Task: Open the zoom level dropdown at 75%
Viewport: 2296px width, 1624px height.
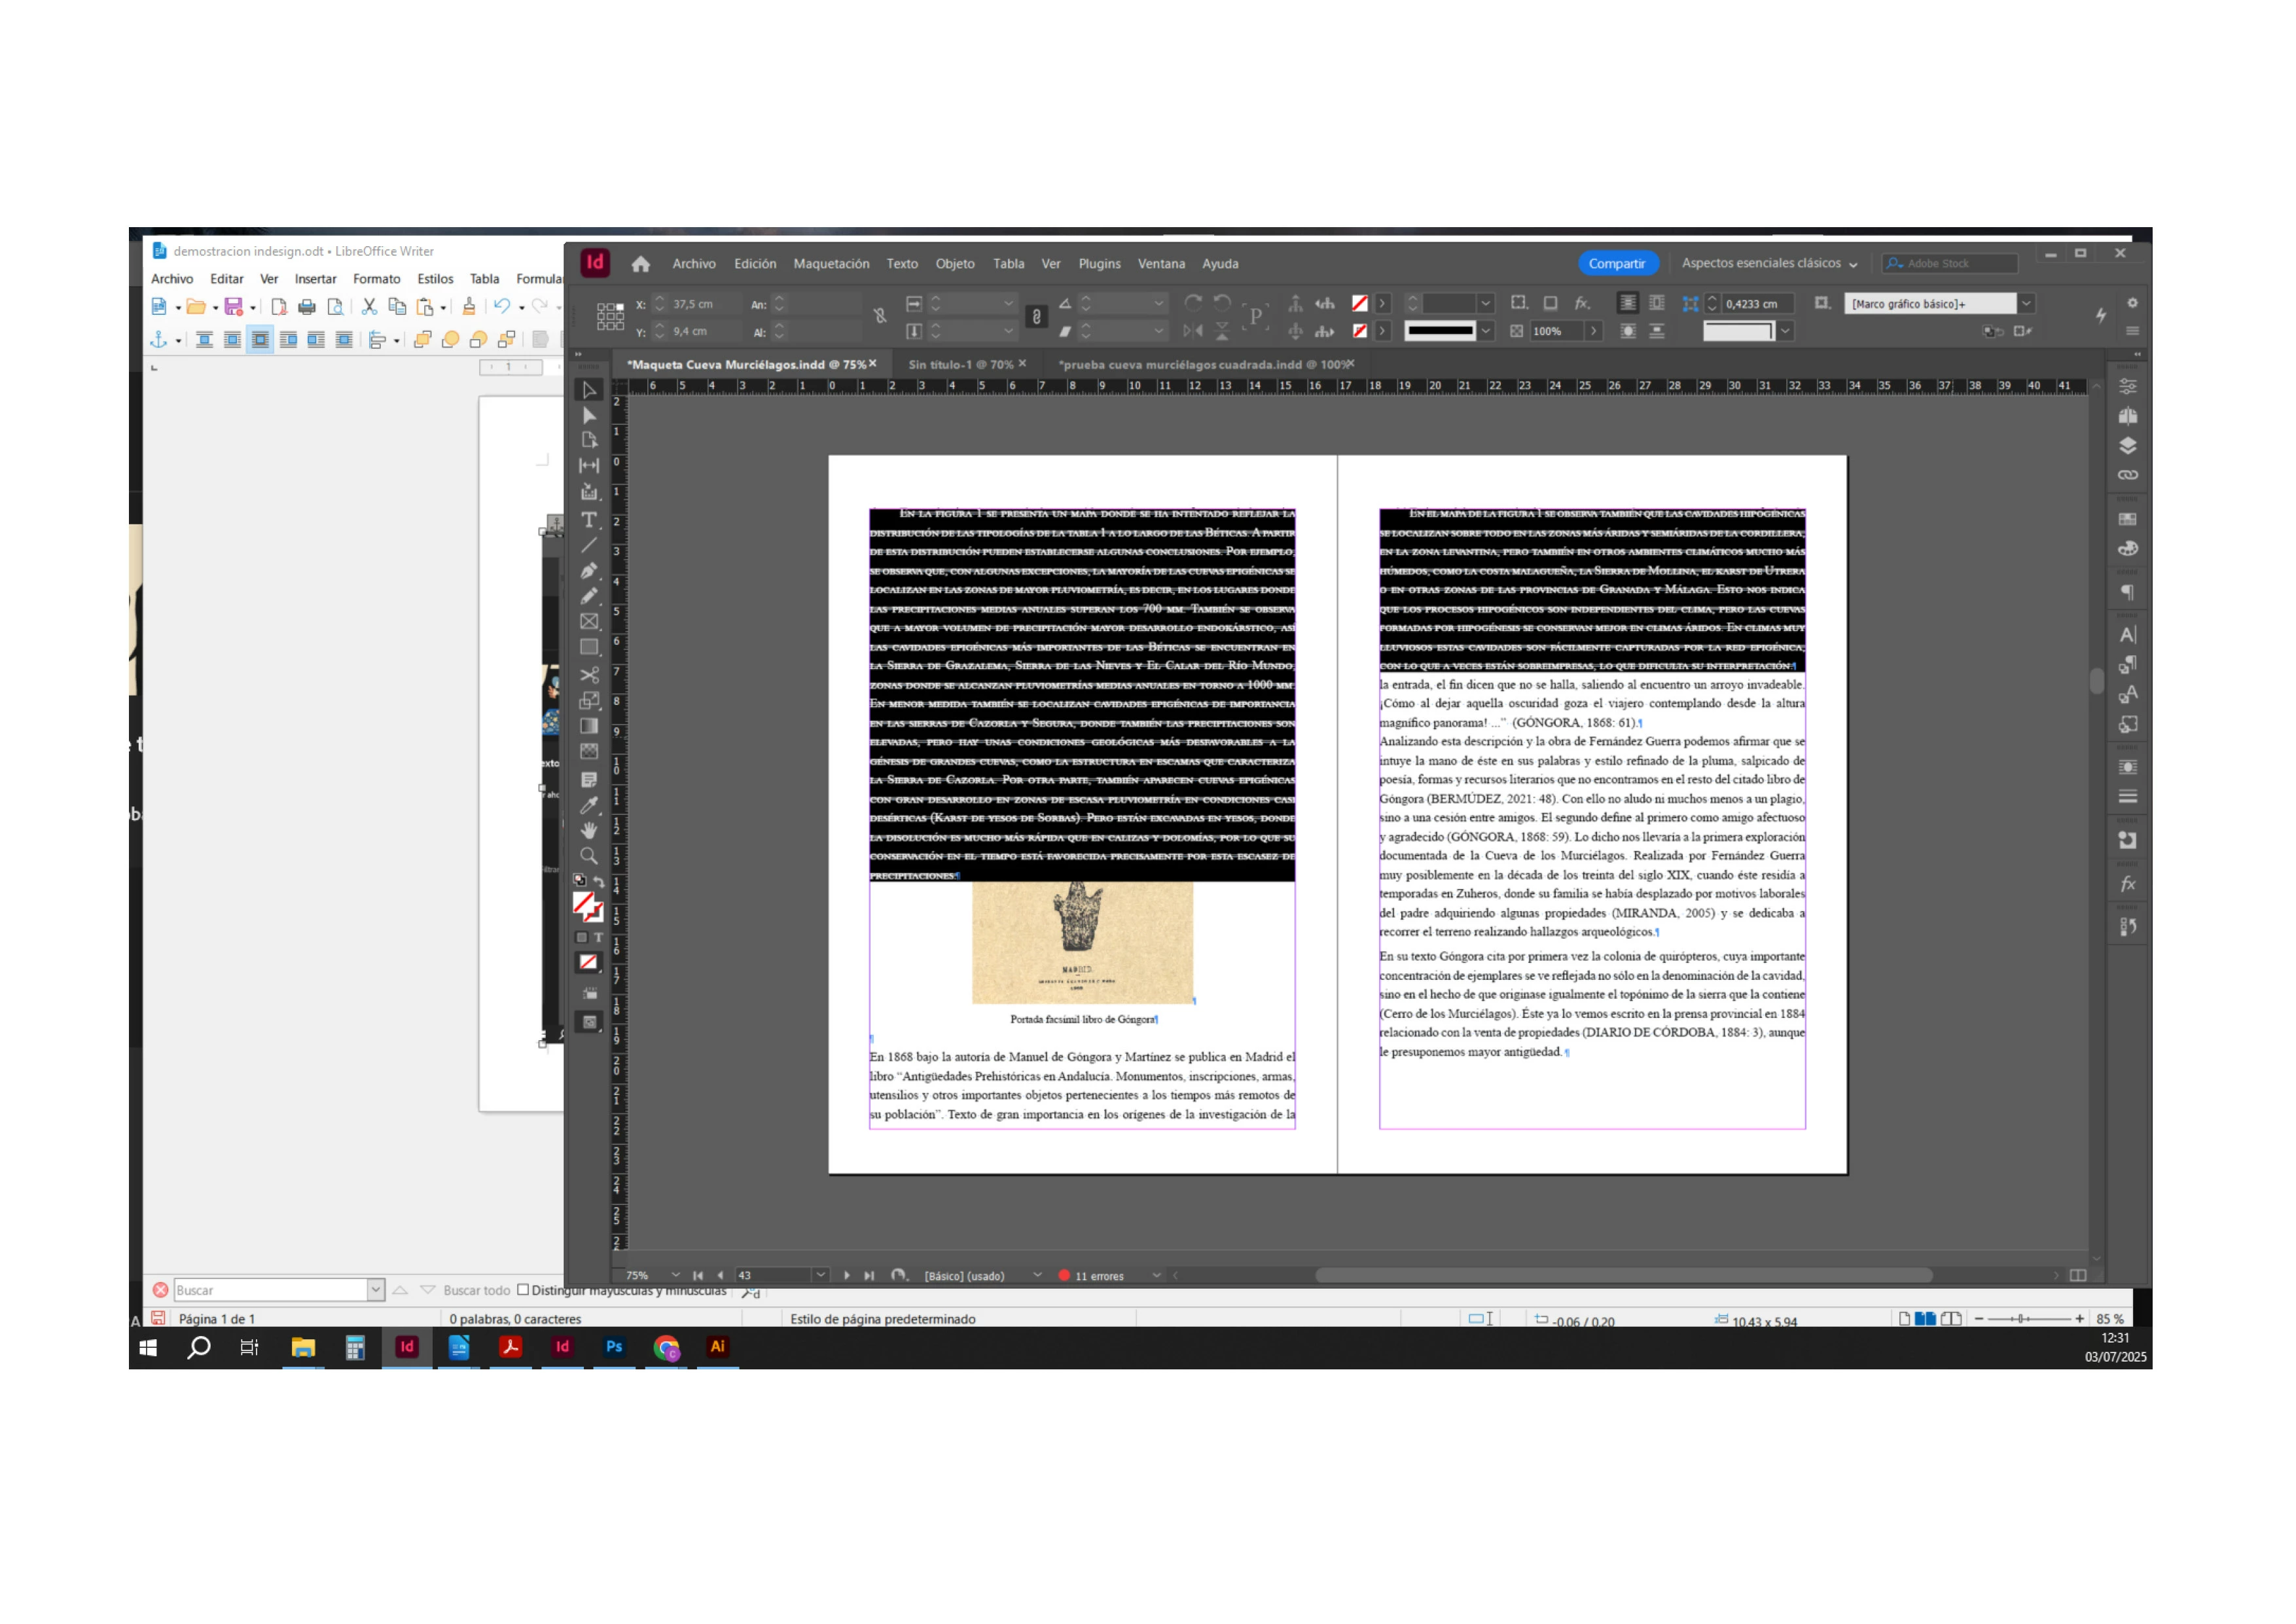Action: [675, 1275]
